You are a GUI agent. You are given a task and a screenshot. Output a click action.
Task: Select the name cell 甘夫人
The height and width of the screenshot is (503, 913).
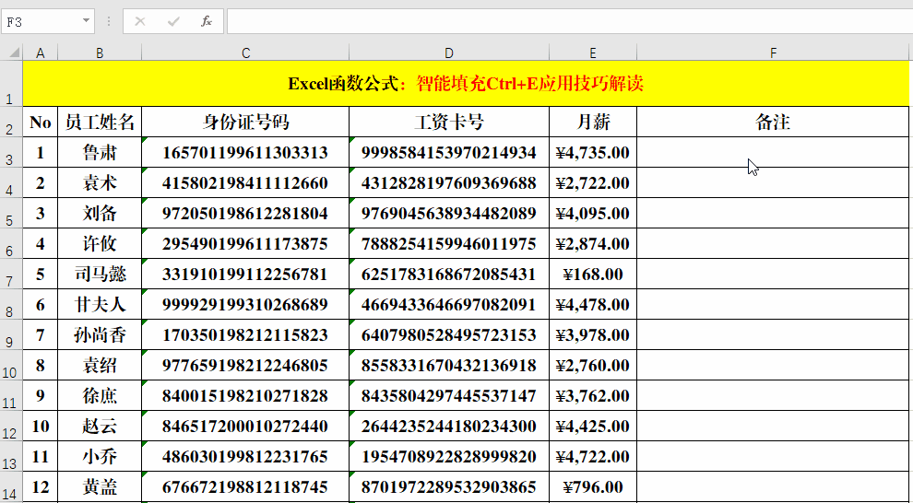(x=100, y=304)
